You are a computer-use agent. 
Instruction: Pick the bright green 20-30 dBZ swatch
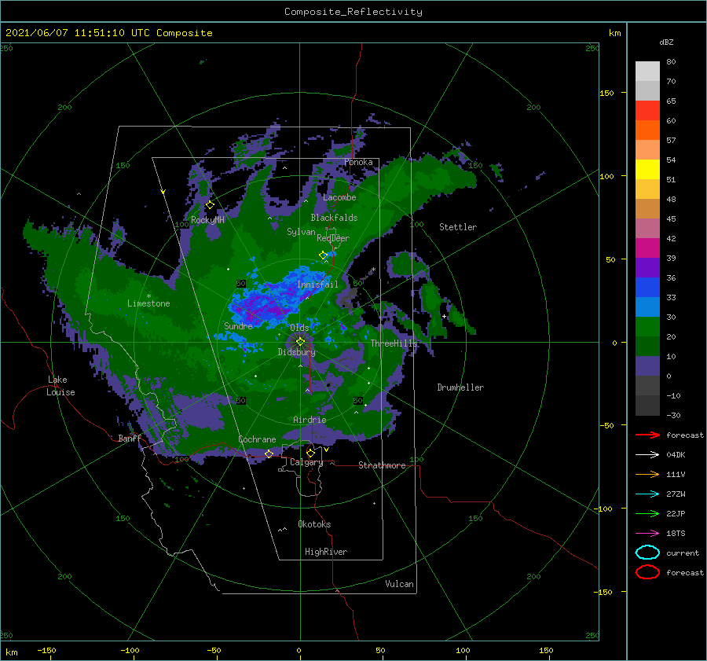pos(647,327)
